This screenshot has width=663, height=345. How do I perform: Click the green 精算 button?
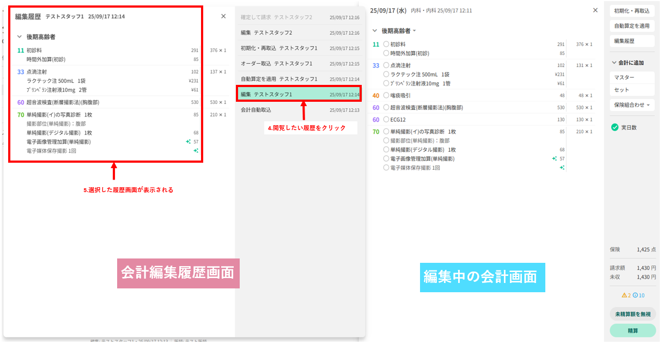coord(632,330)
